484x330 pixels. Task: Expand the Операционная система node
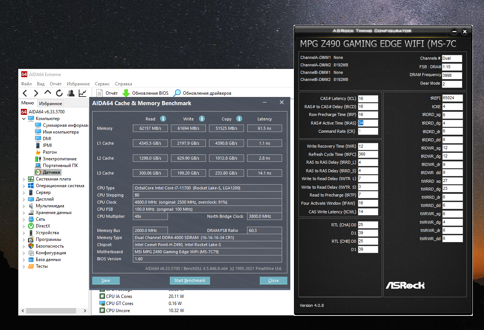pos(24,186)
